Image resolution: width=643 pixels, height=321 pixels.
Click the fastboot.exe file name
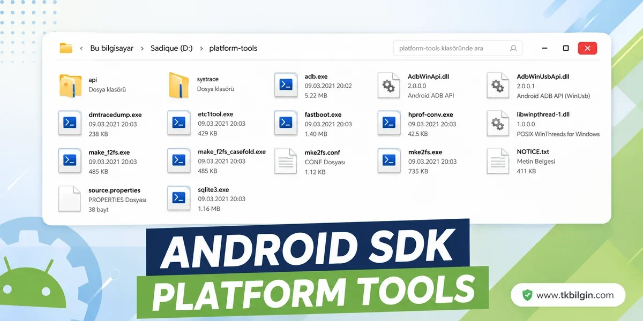(x=323, y=114)
